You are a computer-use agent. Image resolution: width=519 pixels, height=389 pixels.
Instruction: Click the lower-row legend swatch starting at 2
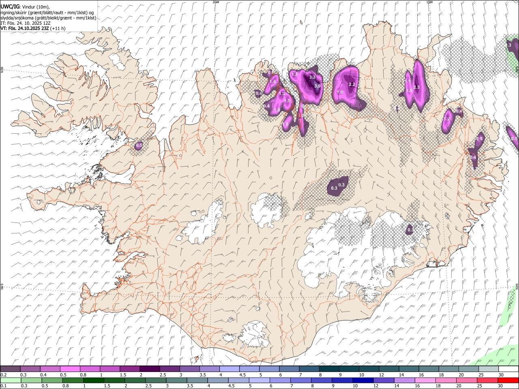135,380
